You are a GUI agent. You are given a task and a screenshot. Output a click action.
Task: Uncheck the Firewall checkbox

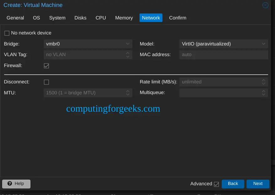tap(46, 66)
